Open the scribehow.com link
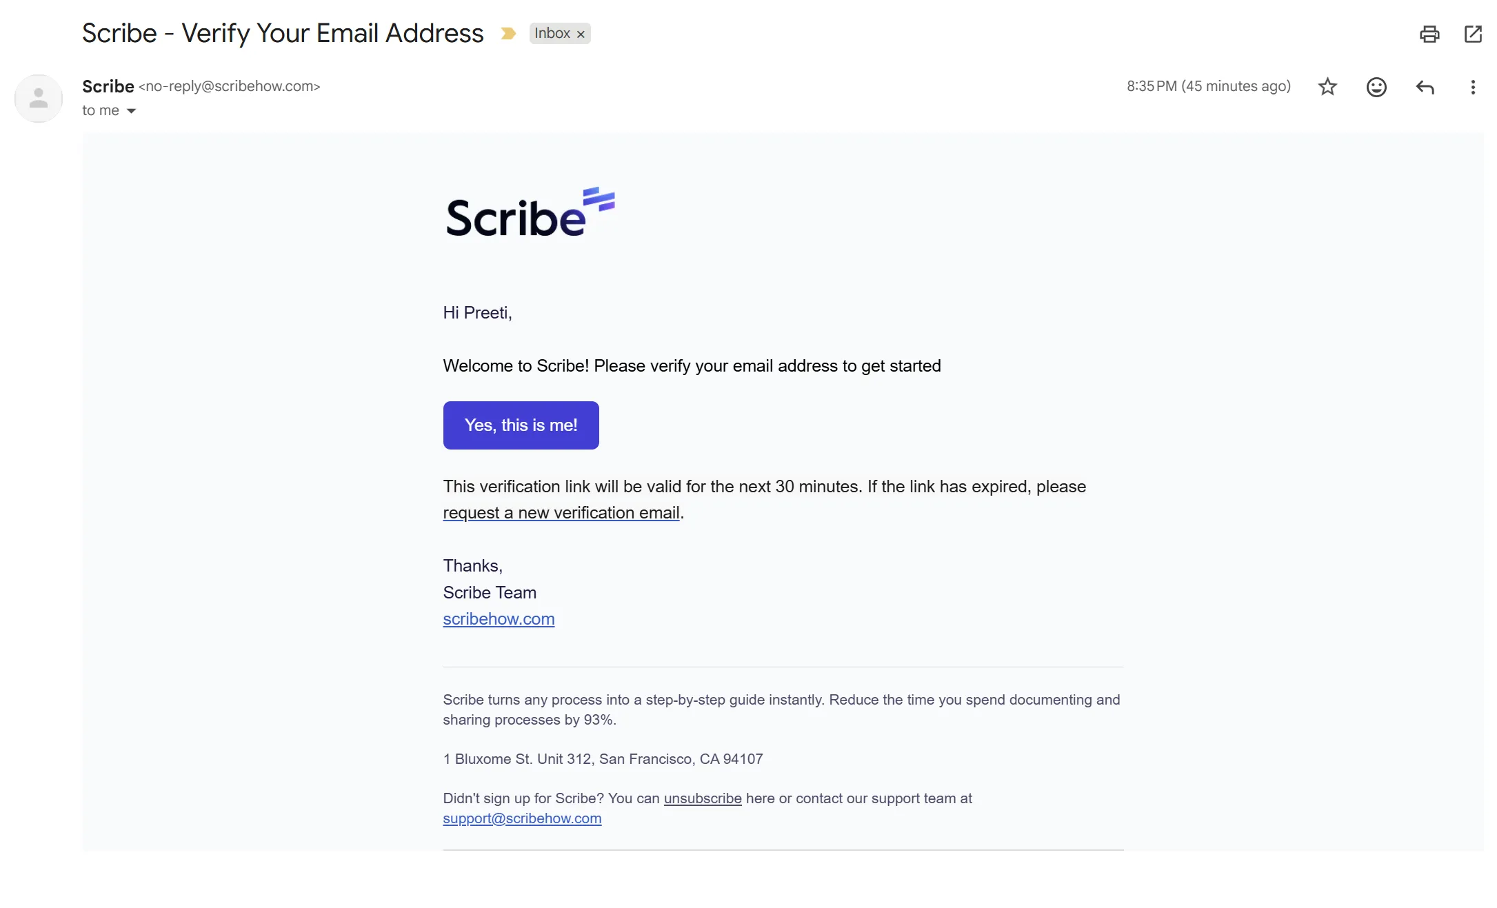 pos(499,619)
